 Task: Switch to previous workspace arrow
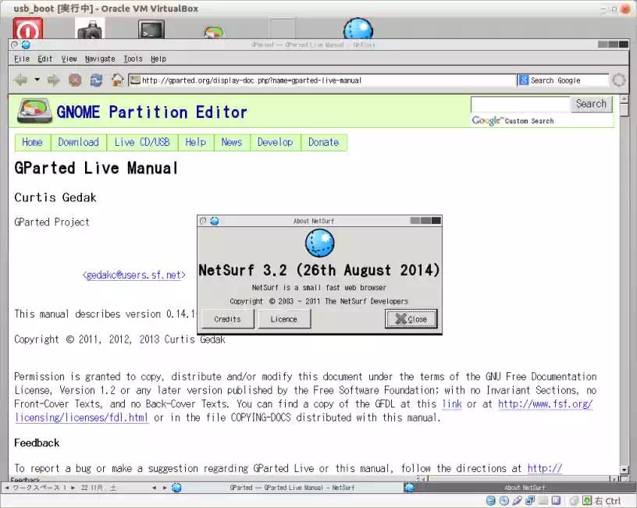(6, 488)
